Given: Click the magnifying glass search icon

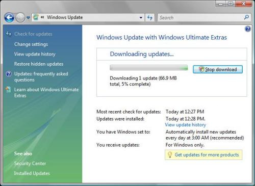Looking at the screenshot, I should click(x=246, y=17).
